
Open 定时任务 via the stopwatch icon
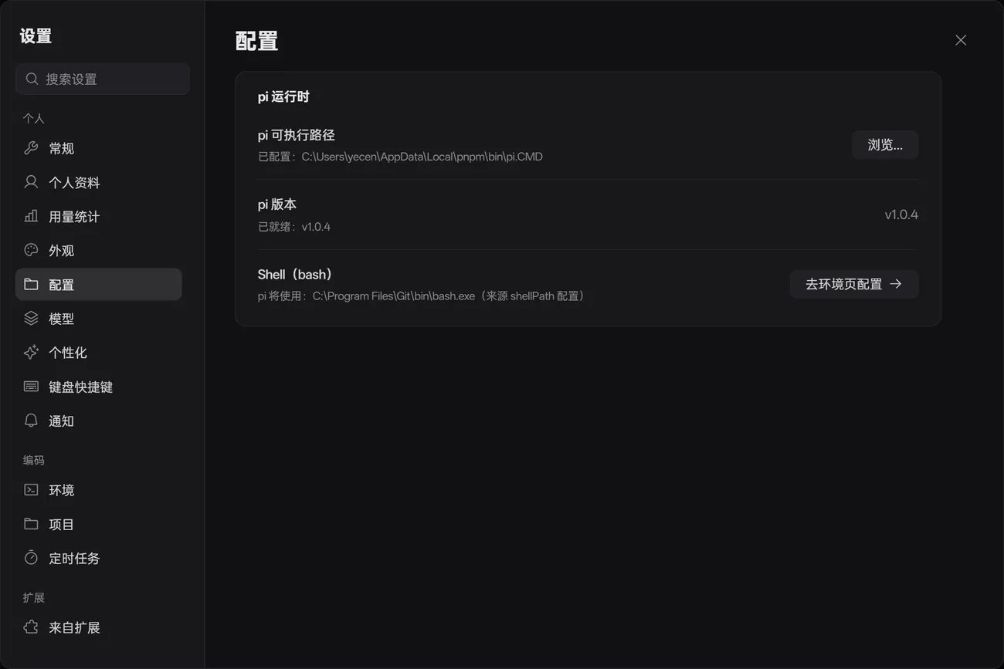[x=31, y=558]
